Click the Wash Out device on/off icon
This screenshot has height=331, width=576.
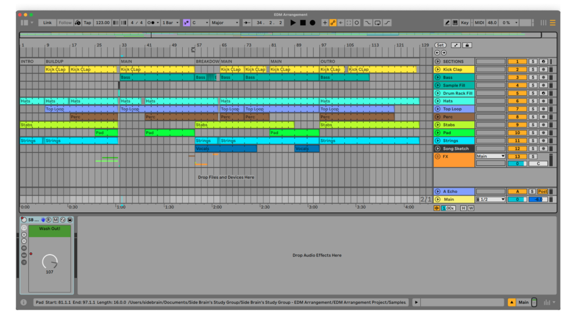tap(24, 220)
